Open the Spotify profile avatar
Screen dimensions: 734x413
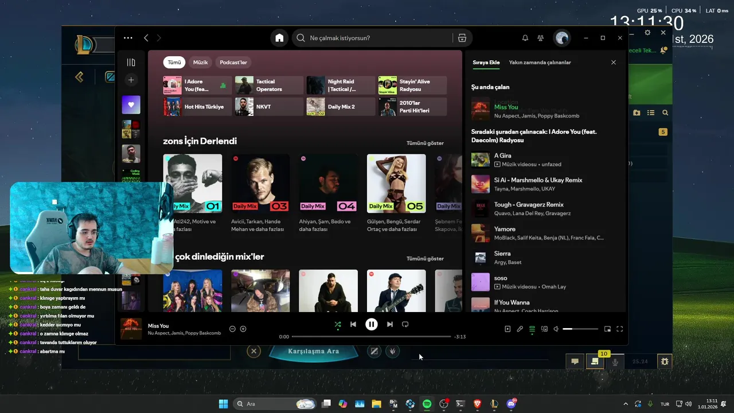point(561,38)
